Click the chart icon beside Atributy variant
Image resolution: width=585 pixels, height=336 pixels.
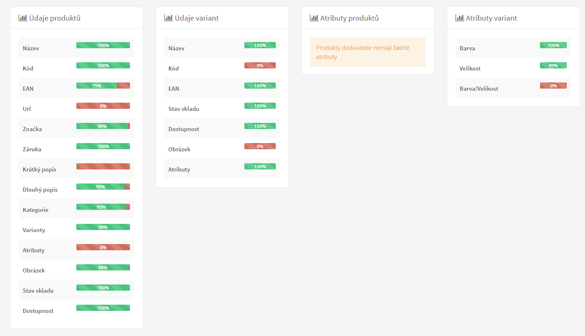click(x=459, y=18)
